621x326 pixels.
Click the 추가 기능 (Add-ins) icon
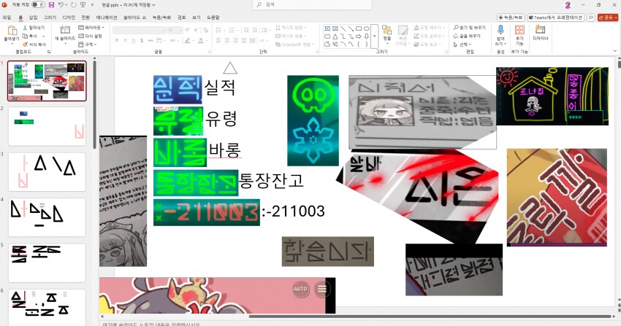(x=519, y=30)
